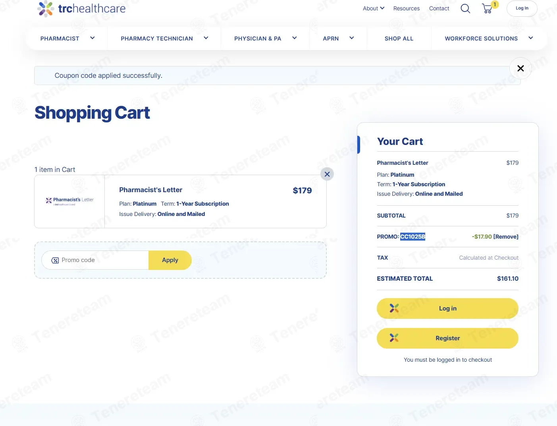Open the Resources link
The height and width of the screenshot is (426, 557).
pyautogui.click(x=407, y=8)
